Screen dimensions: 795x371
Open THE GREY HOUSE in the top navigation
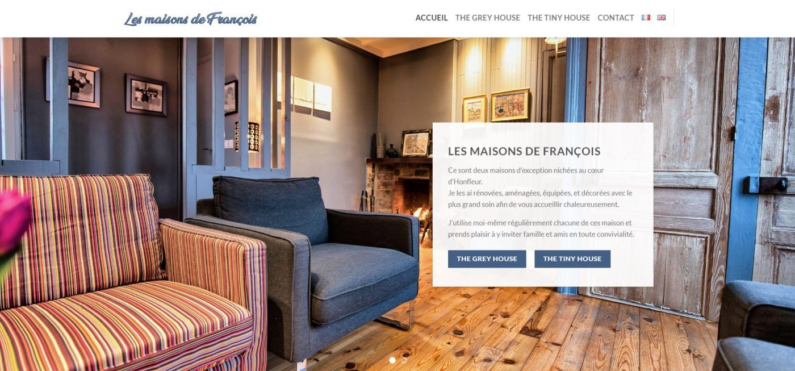coord(488,18)
